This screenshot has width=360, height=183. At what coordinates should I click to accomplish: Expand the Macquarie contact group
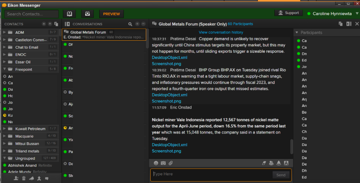coord(4,136)
